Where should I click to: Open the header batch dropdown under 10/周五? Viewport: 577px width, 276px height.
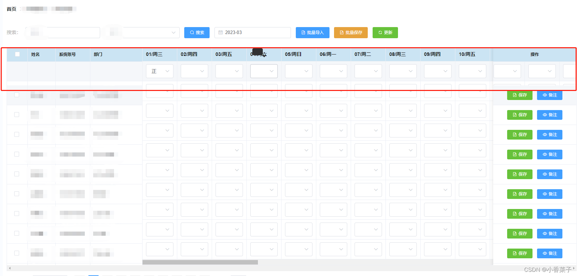472,71
